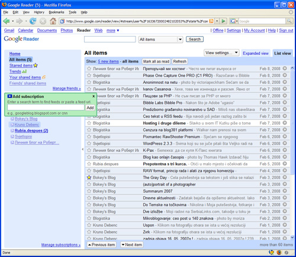Open the Tools menu
Image resolution: width=296 pixels, height=257 pixels.
tap(72, 12)
